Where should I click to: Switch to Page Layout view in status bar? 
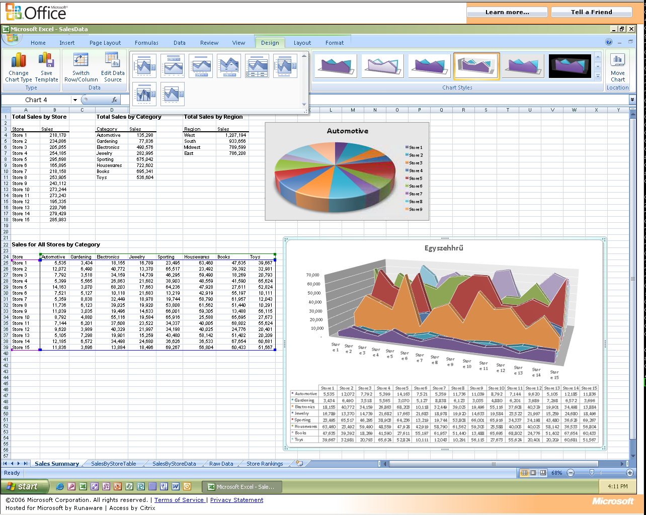click(x=533, y=473)
